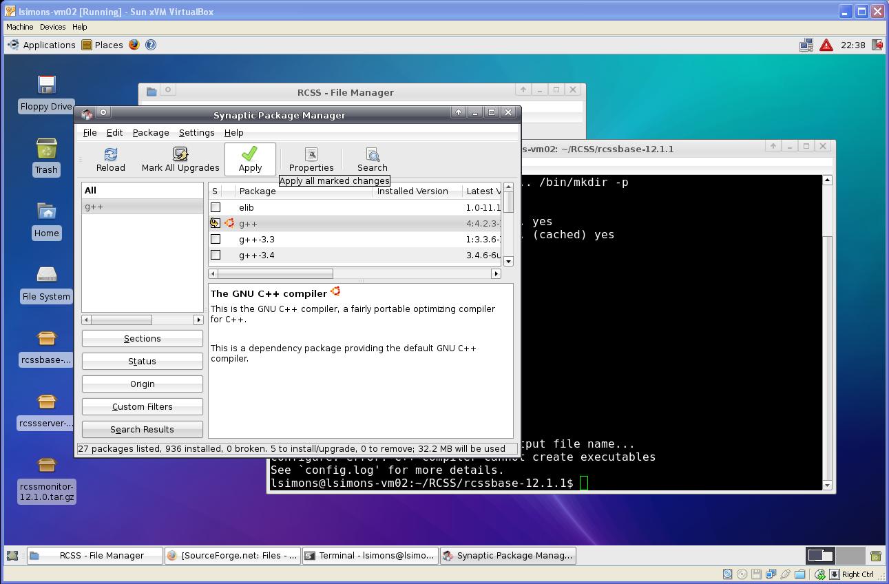Click the logout icon in top panel
Viewport: 889px width, 584px height.
[x=877, y=45]
